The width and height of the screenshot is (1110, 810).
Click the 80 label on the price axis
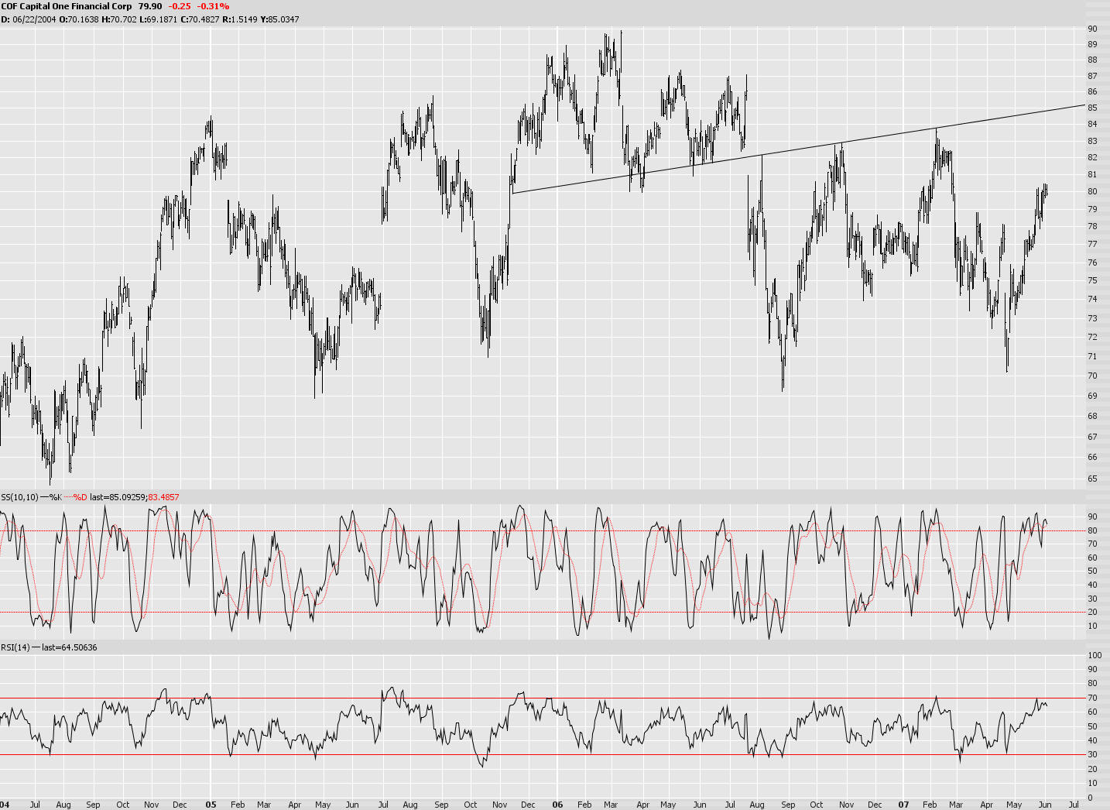point(1092,191)
